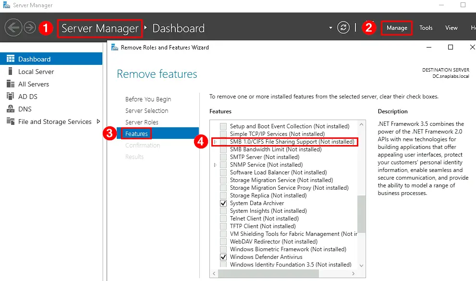Screen dimensions: 476x281
Task: Click the features list scroll up arrow
Action: tap(361, 124)
